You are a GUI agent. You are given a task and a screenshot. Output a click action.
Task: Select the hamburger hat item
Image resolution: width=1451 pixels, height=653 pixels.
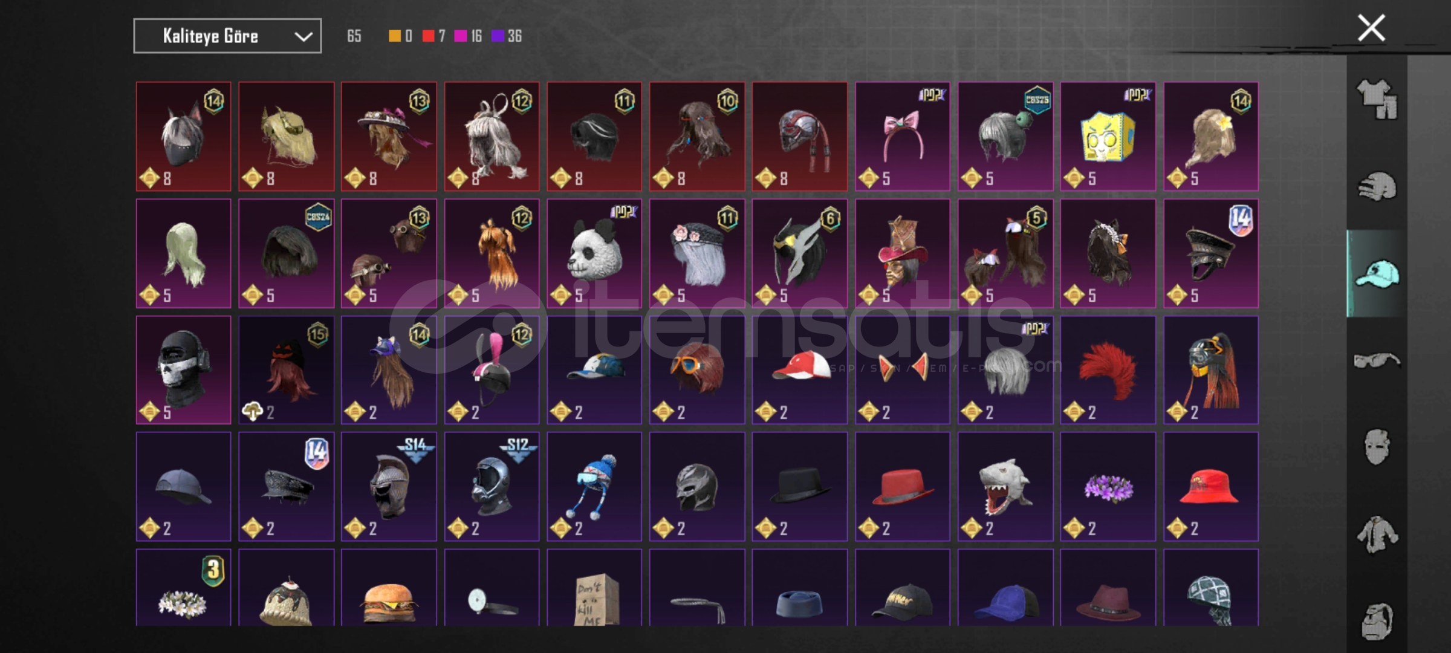click(x=389, y=588)
